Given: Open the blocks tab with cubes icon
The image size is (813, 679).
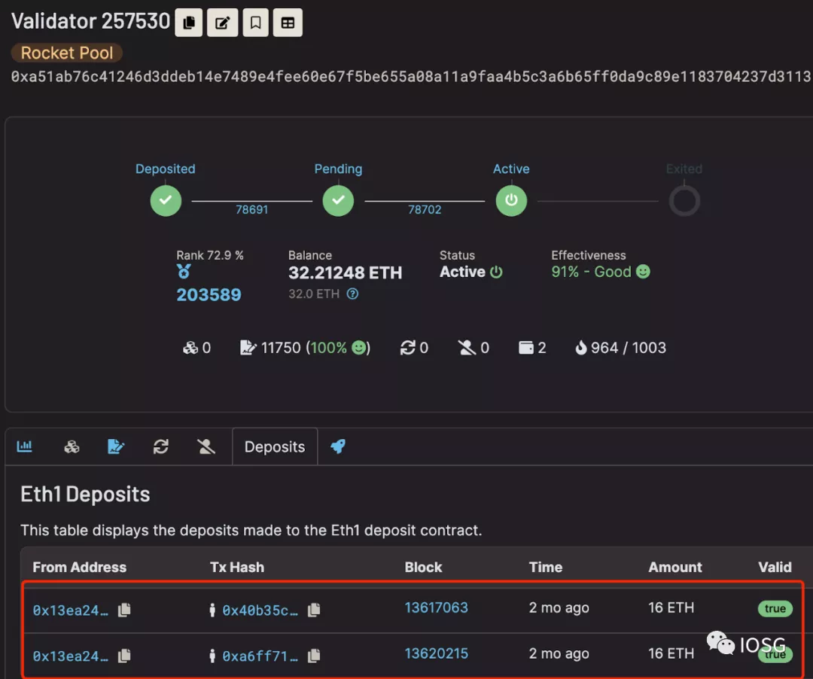Looking at the screenshot, I should pyautogui.click(x=72, y=446).
